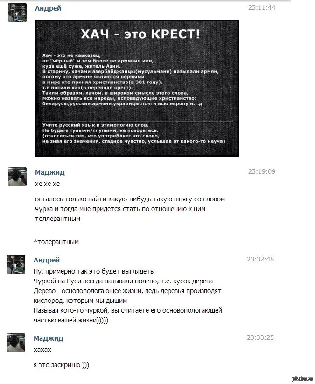Open Маджид's avatar beside the 'хе хе хе' message
This screenshot has width=315, height=384.
point(17,177)
